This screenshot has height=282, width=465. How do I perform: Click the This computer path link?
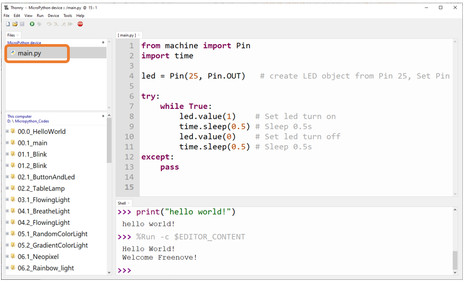coord(19,117)
